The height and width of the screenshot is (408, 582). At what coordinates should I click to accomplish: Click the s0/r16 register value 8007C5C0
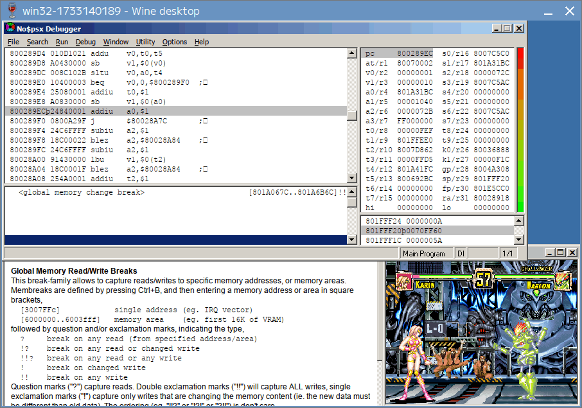coord(491,53)
